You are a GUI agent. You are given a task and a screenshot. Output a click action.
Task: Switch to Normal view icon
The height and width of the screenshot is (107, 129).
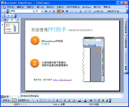[x=2, y=97]
